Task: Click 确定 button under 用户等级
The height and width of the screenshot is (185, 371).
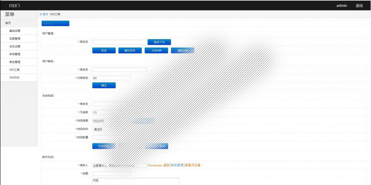Action: click(104, 85)
